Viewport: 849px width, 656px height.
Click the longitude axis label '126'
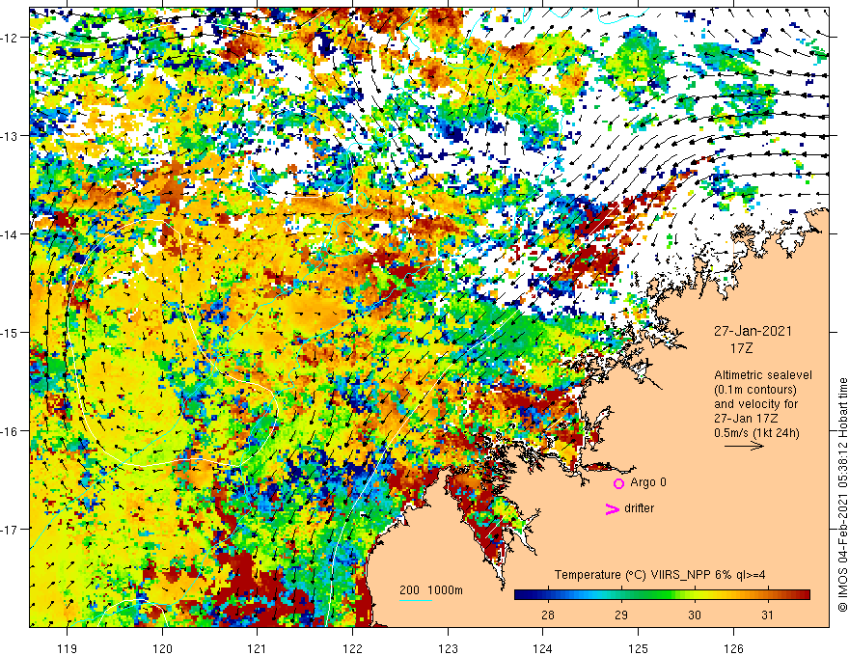733,648
